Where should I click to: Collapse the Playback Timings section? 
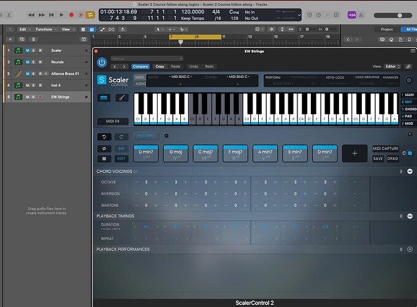(x=410, y=216)
